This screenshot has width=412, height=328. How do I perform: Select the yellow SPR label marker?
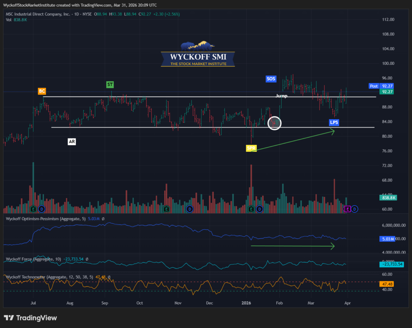coord(251,148)
